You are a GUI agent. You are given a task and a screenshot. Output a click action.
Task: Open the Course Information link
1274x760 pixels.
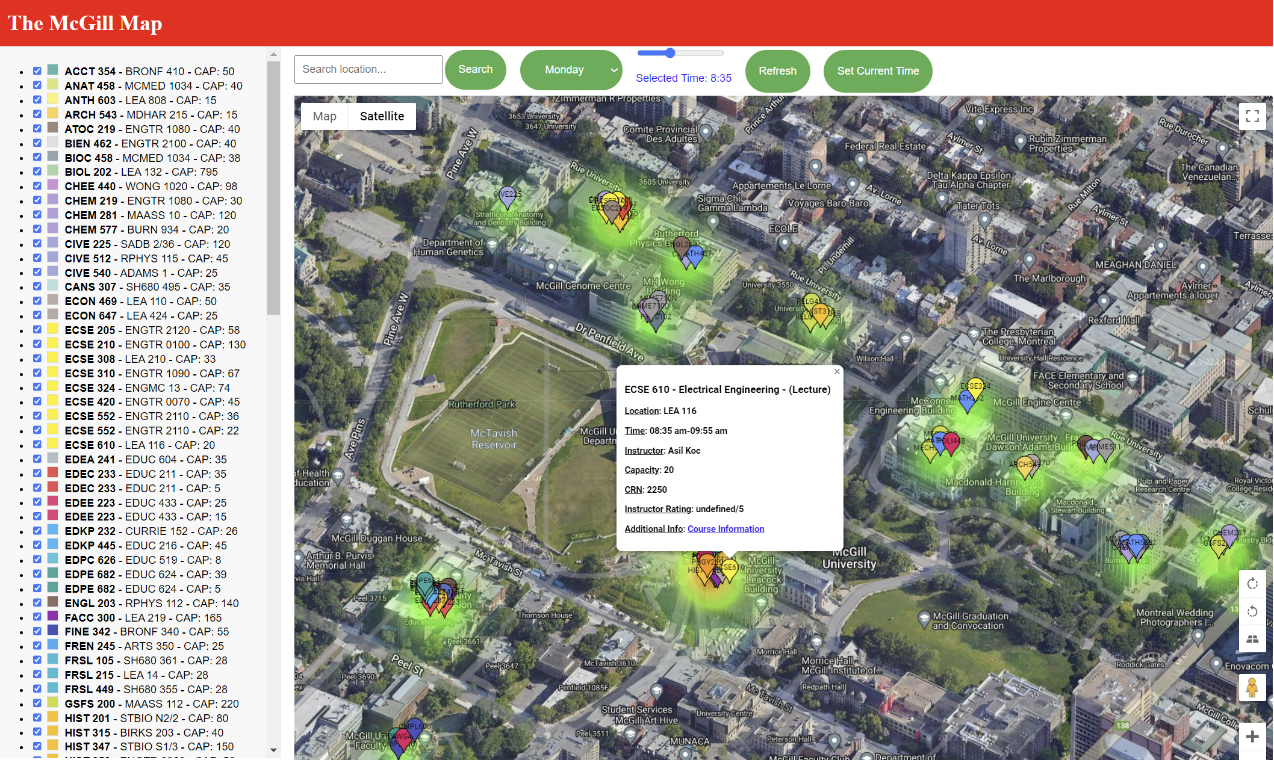tap(726, 529)
